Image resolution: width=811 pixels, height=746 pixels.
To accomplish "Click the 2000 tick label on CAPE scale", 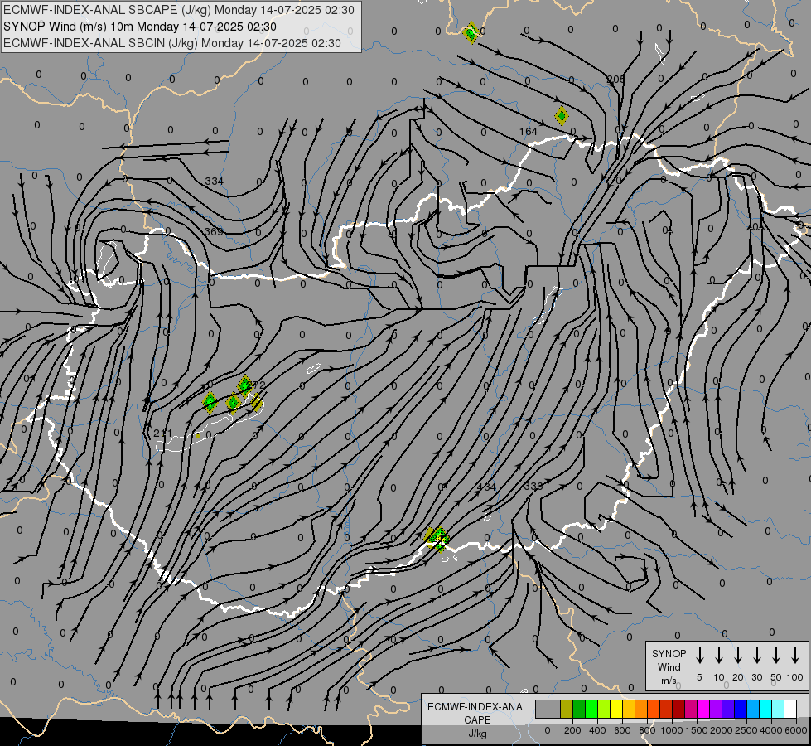I will point(721,730).
